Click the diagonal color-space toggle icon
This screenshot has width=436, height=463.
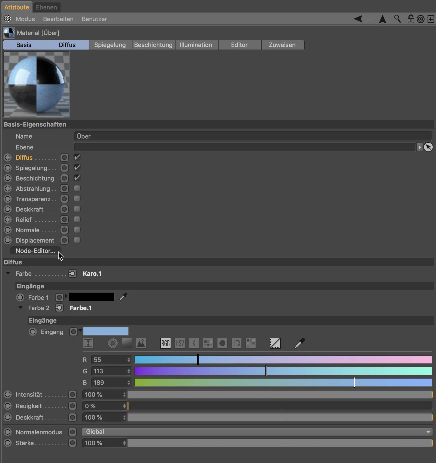click(275, 343)
